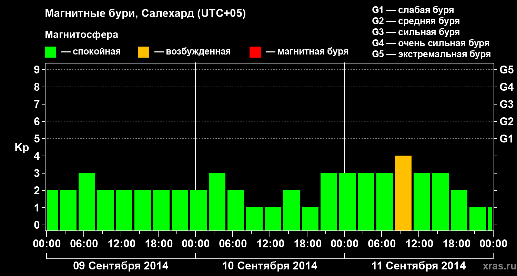
Task: Click the '12:00' time label for 09 Сентября
Action: coord(121,244)
